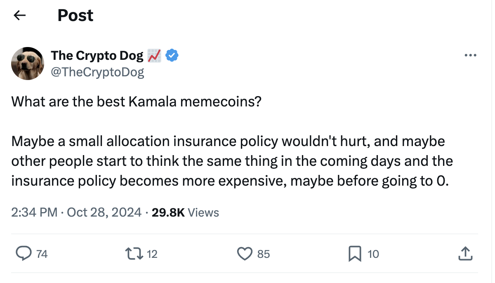Viewport: 495px width, 283px height.
Task: Go back using the left arrow
Action: [20, 16]
